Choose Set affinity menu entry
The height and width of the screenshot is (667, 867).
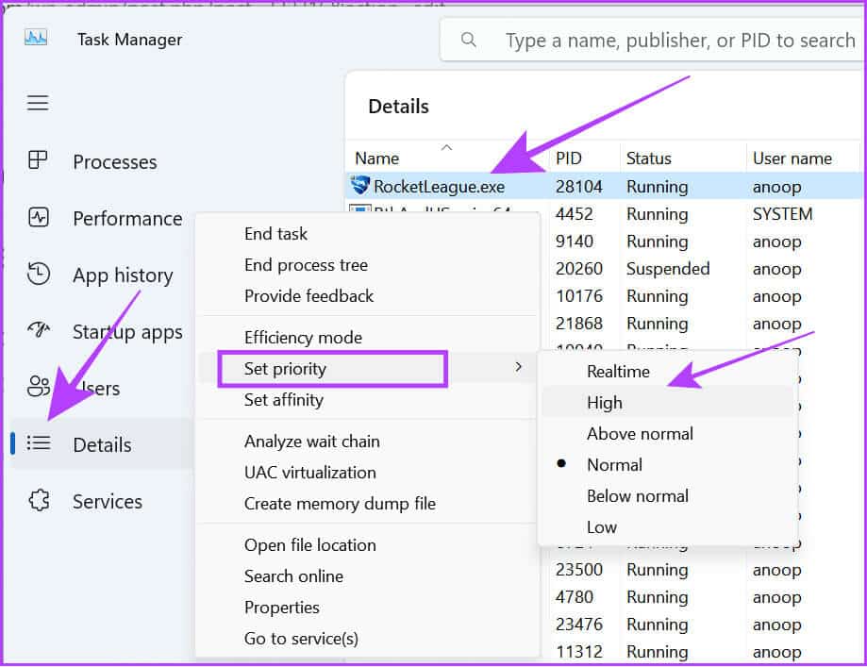(x=284, y=399)
